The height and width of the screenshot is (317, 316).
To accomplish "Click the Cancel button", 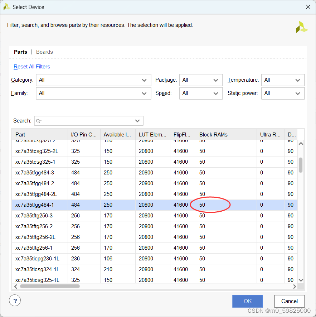I will coord(289,301).
